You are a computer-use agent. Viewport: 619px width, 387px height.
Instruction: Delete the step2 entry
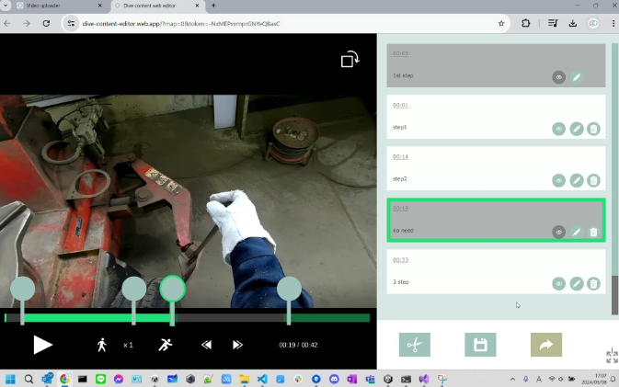pos(594,181)
